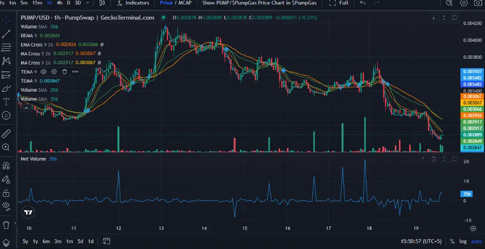
Task: Delete the TEMA 9 indicator
Action: coord(65,72)
